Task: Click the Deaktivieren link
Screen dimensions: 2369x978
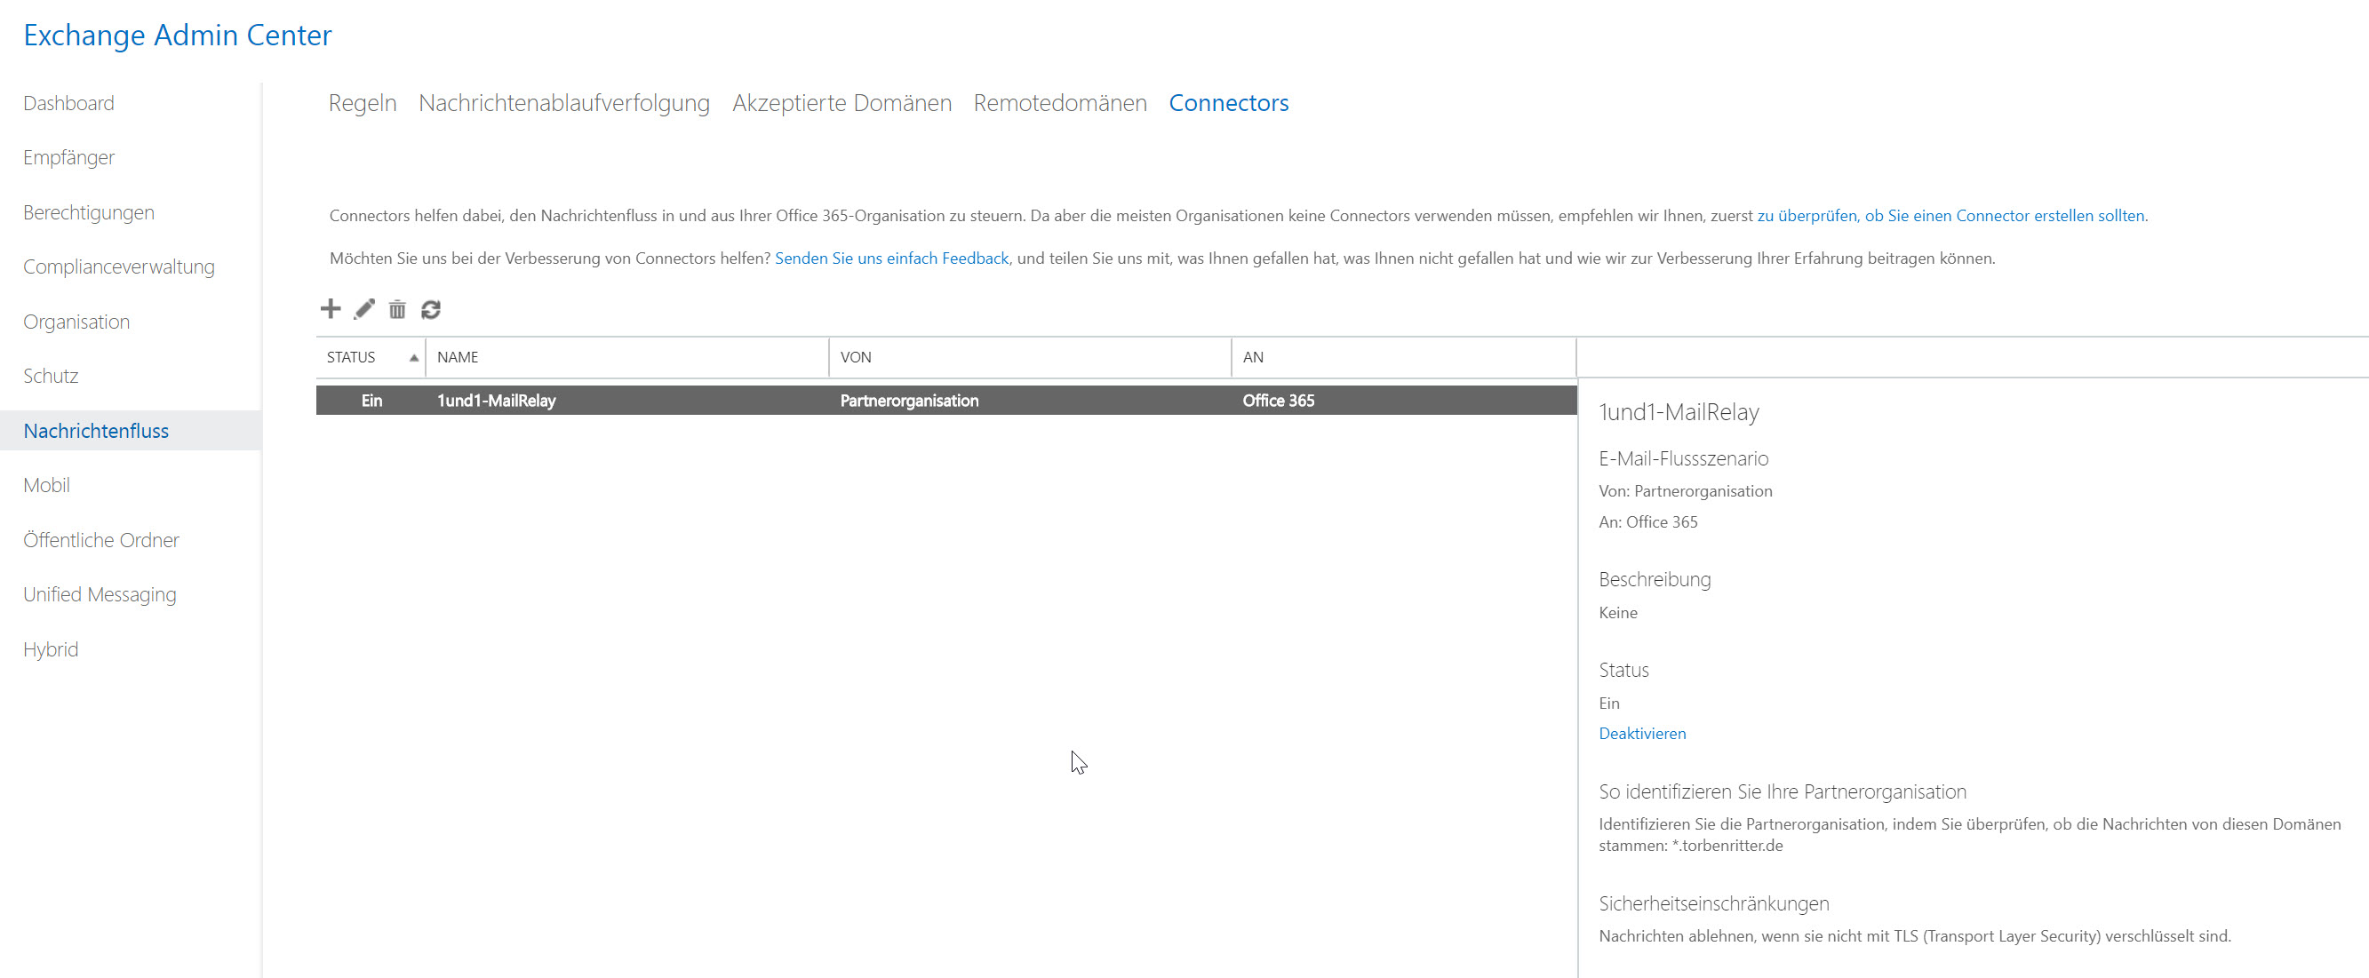Action: click(x=1641, y=734)
